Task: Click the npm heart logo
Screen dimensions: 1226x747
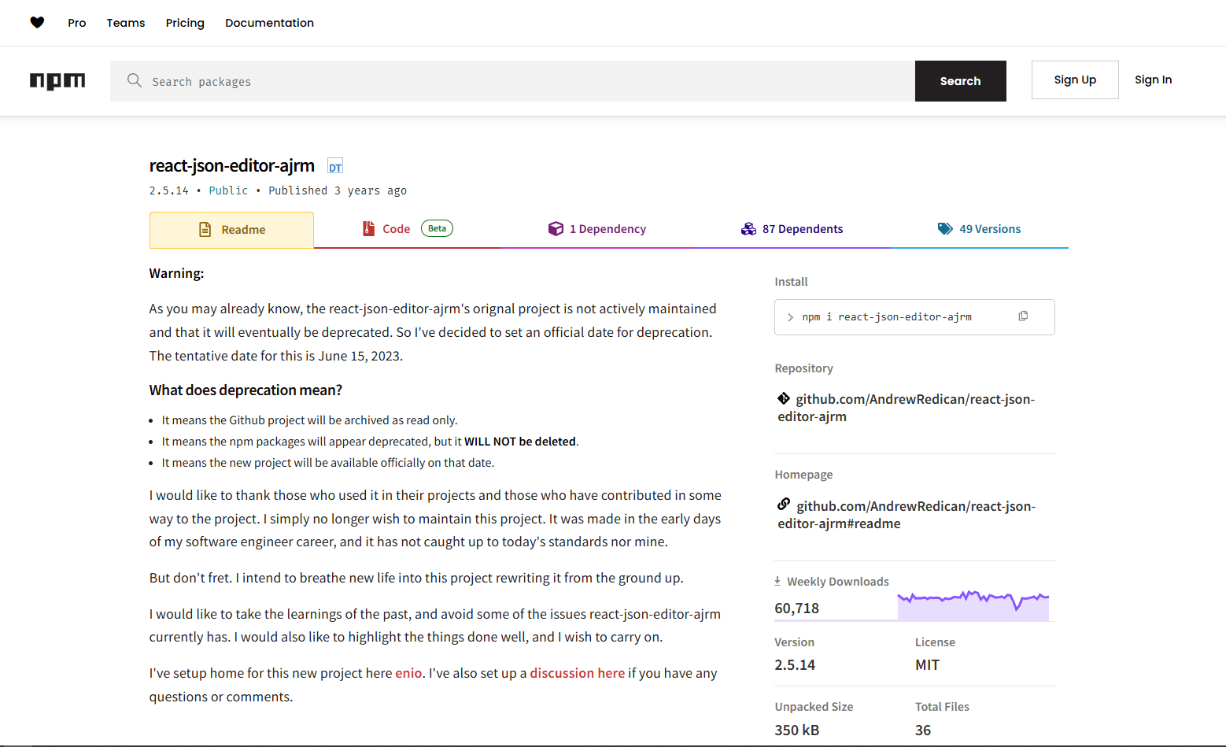Action: [37, 22]
